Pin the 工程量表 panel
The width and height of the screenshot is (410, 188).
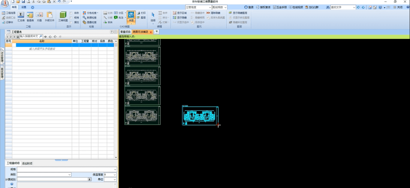pyautogui.click(x=112, y=32)
